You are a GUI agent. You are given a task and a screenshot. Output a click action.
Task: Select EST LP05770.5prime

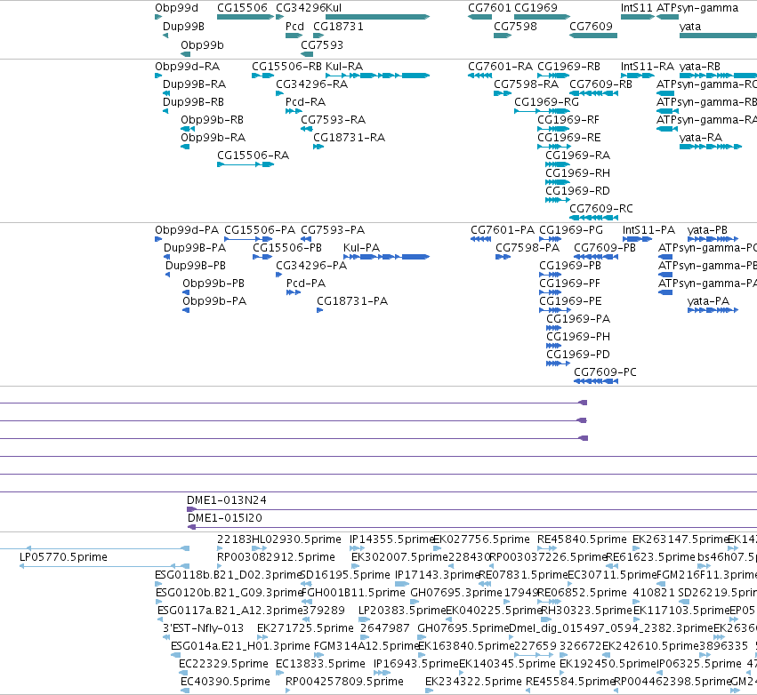tap(104, 566)
